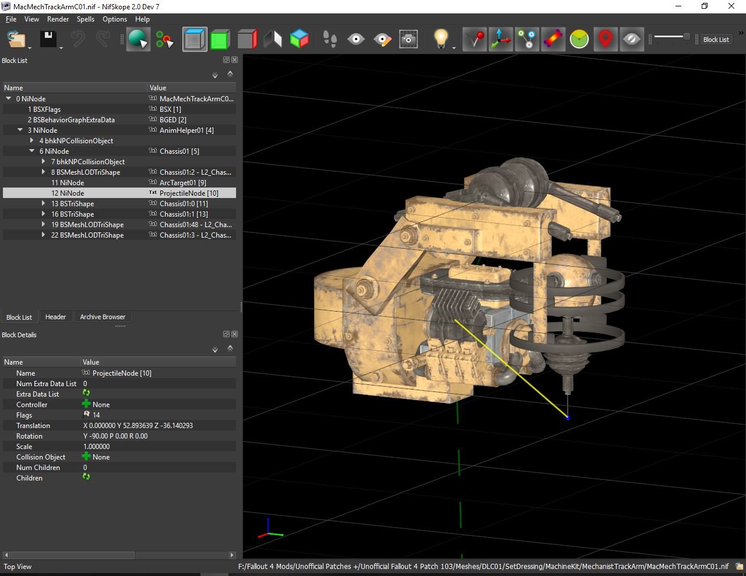Image resolution: width=746 pixels, height=576 pixels.
Task: Collapse the 3 NiNode tree row
Action: 20,130
